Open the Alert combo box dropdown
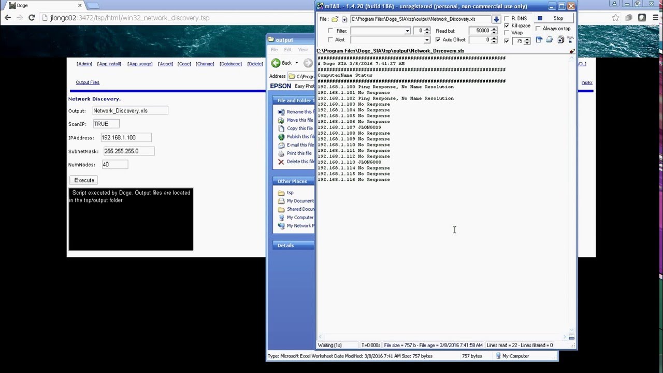This screenshot has height=373, width=663. [x=427, y=40]
